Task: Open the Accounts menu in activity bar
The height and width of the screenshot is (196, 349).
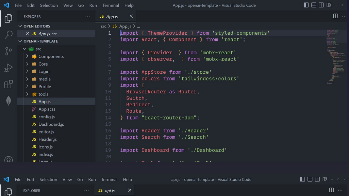Action: click(9, 160)
